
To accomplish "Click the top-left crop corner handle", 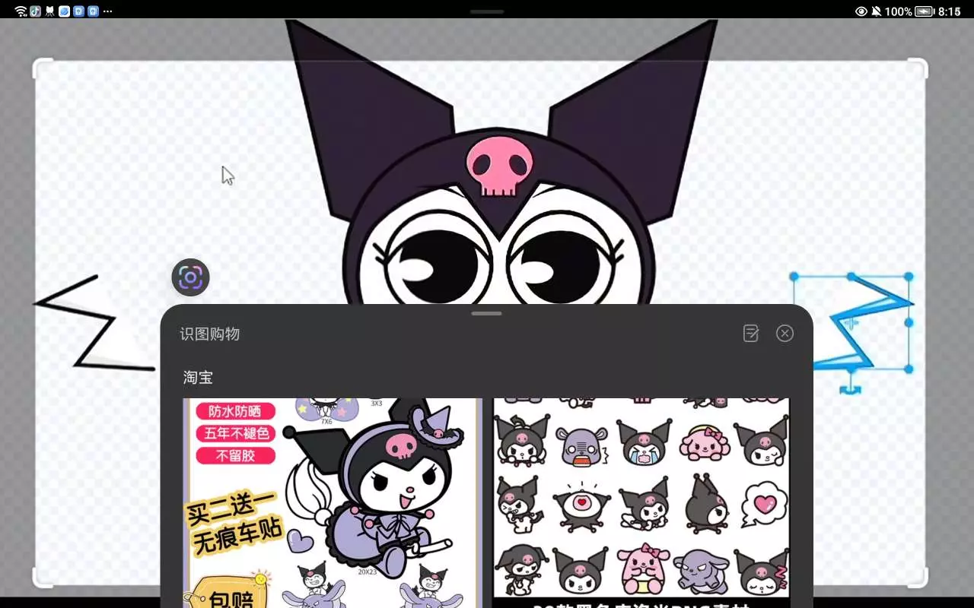I will (43, 68).
